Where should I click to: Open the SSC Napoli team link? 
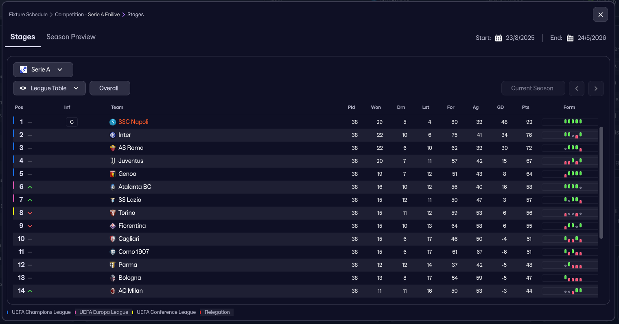[133, 122]
